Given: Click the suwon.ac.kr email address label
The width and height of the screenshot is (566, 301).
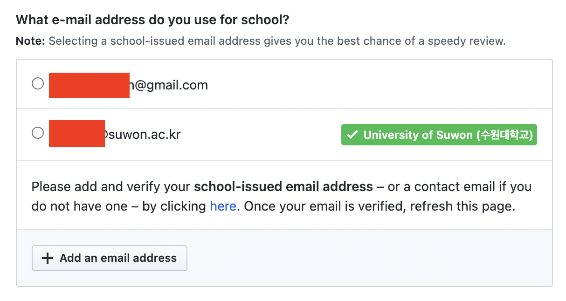Looking at the screenshot, I should [x=144, y=135].
